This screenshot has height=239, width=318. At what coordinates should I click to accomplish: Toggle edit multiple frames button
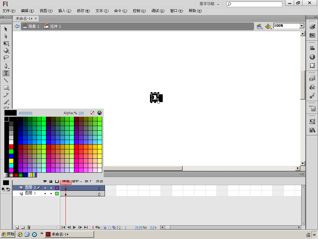click(x=114, y=227)
